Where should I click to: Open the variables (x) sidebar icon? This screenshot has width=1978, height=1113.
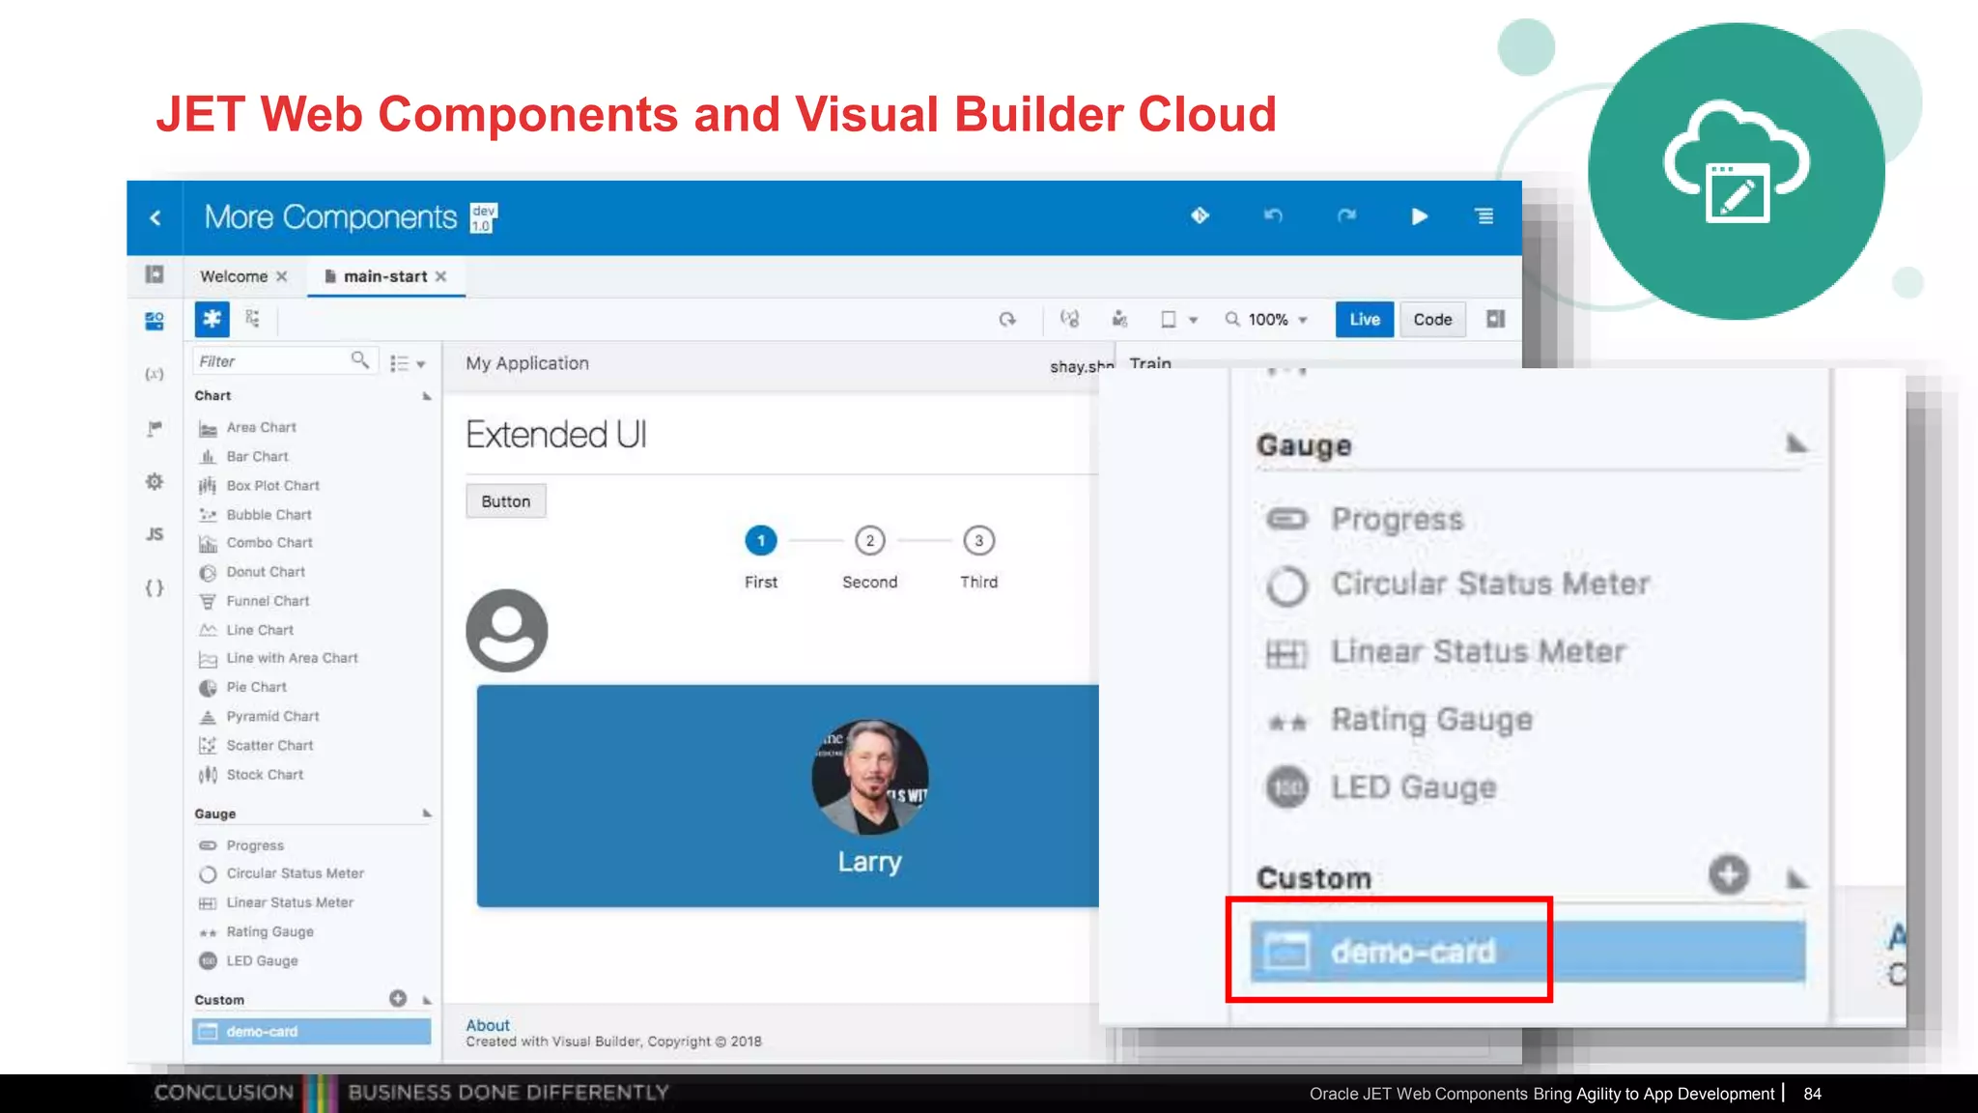click(155, 374)
